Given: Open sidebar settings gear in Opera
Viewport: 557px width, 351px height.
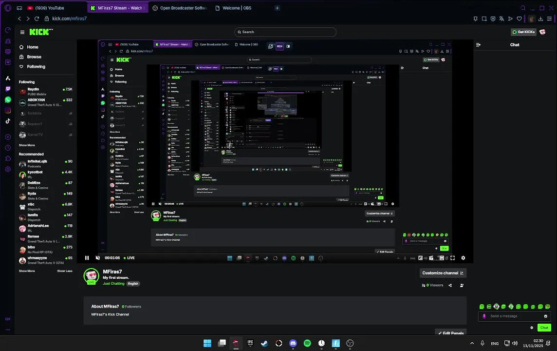Looking at the screenshot, I should pyautogui.click(x=8, y=169).
